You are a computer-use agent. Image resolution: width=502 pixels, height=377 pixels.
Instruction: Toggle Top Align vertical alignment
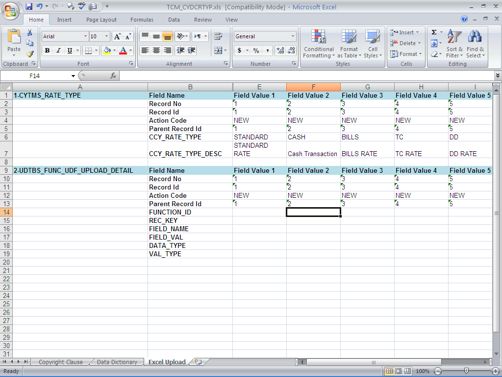point(145,36)
